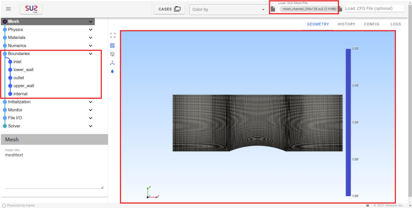Collapse the Mesh section chevron
The image size is (412, 208).
coord(91,22)
